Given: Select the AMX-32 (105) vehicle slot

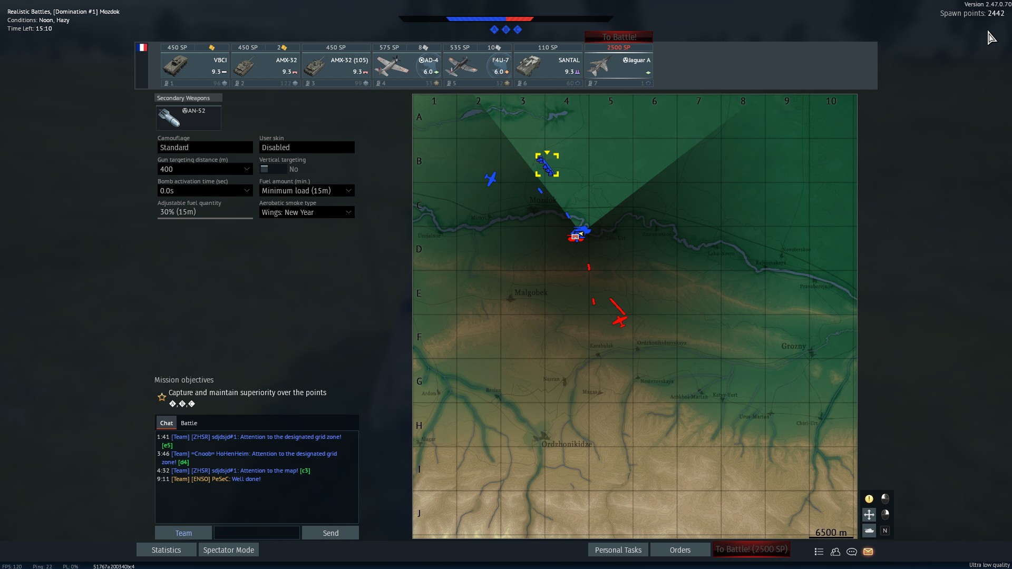Looking at the screenshot, I should [336, 66].
